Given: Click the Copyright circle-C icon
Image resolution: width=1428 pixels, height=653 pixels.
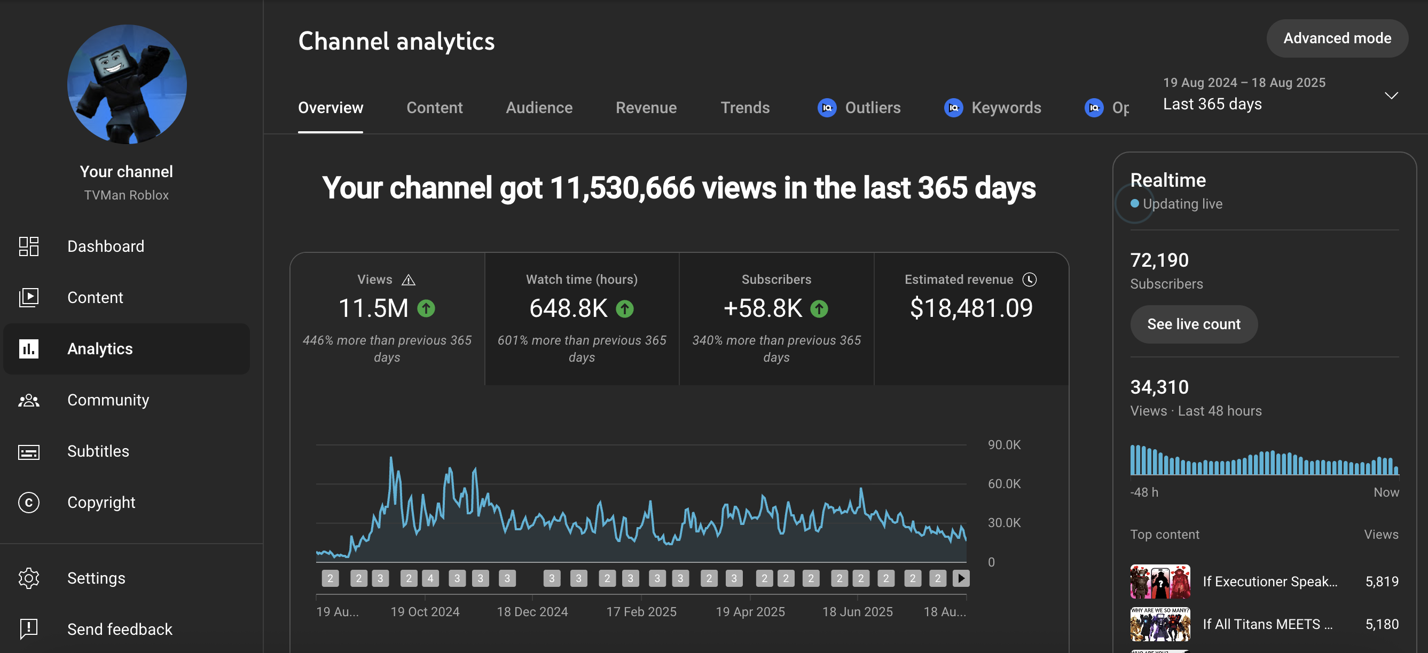Looking at the screenshot, I should point(29,503).
